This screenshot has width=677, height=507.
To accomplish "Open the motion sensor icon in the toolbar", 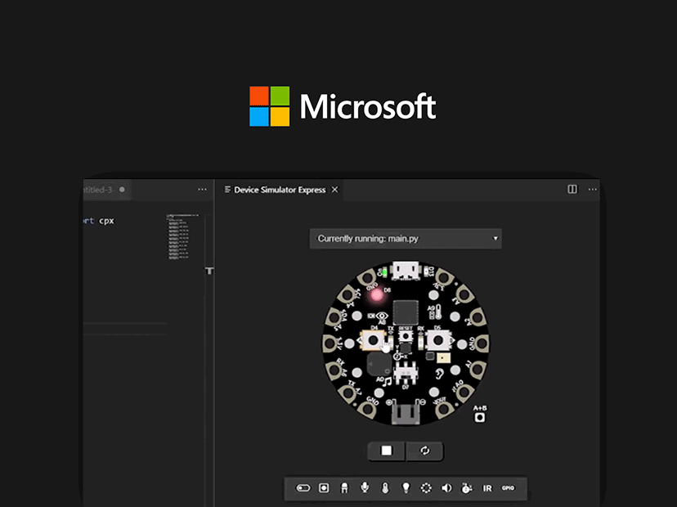I will coord(466,488).
